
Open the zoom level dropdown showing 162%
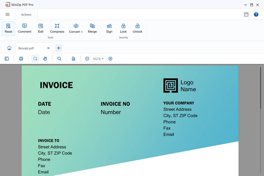coord(98,59)
